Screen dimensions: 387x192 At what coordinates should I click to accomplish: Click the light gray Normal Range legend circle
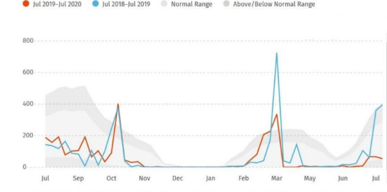coord(164,4)
